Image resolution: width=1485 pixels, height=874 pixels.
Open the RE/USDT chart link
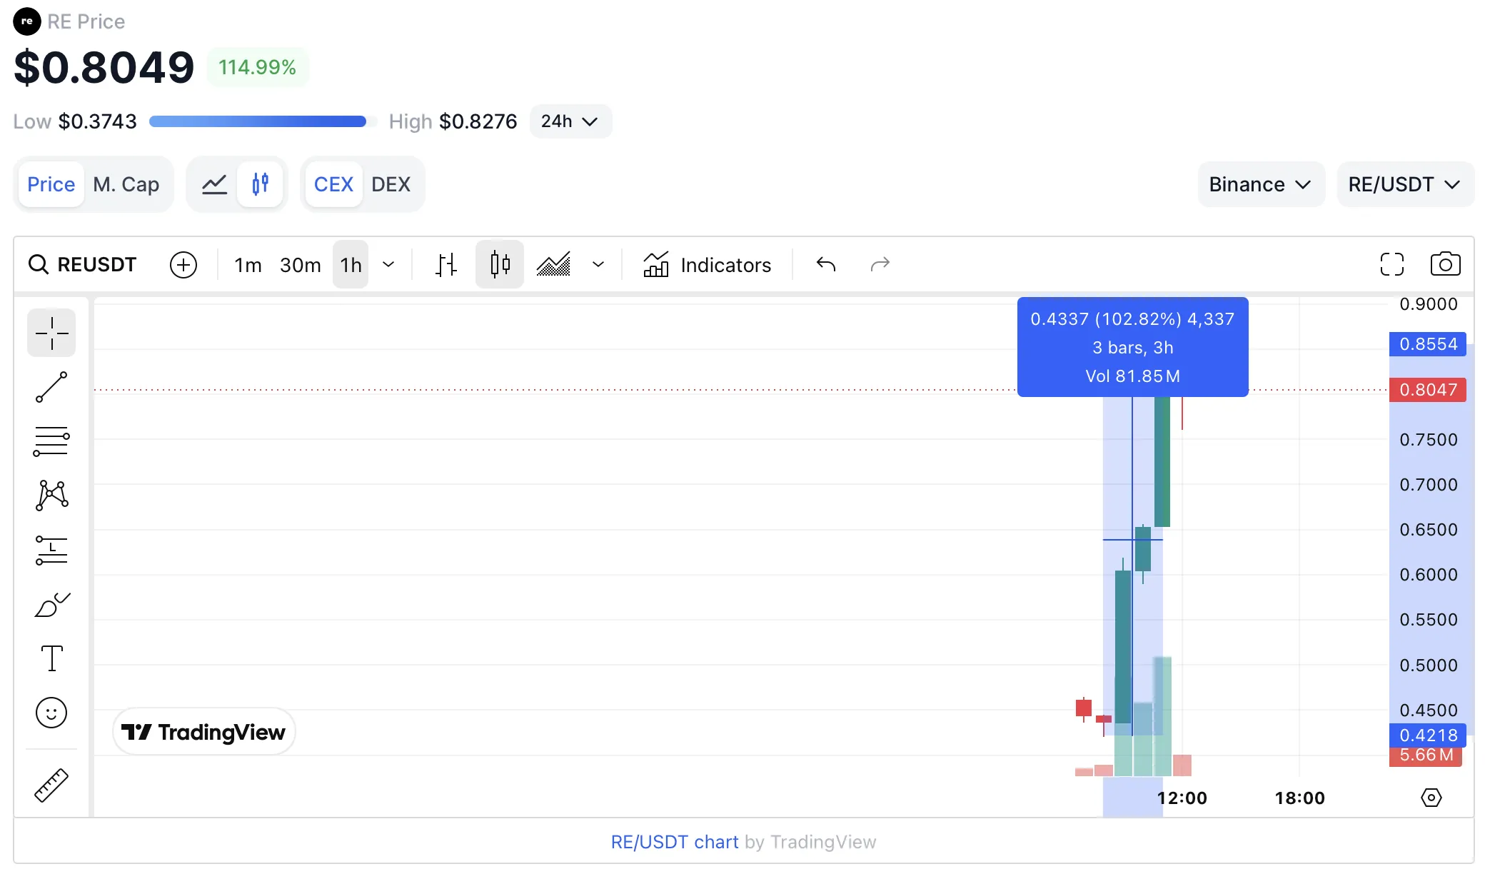pyautogui.click(x=675, y=842)
